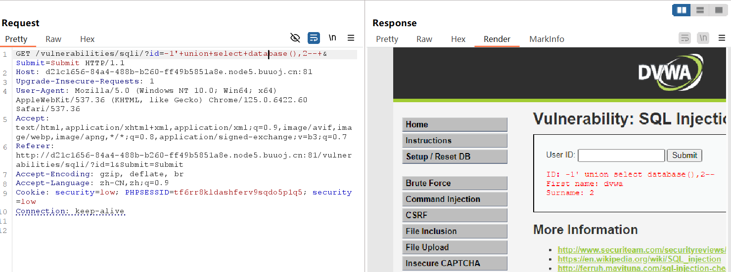Viewport: 731px width, 272px height.
Task: Switch to Response Render tab
Action: point(497,39)
